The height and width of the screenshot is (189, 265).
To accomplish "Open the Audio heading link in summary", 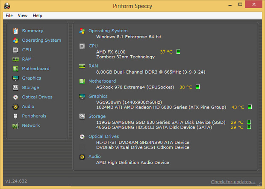I will (94, 156).
